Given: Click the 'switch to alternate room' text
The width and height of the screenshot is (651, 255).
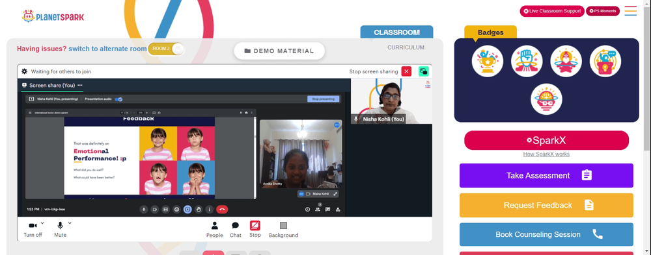Looking at the screenshot, I should (x=107, y=49).
